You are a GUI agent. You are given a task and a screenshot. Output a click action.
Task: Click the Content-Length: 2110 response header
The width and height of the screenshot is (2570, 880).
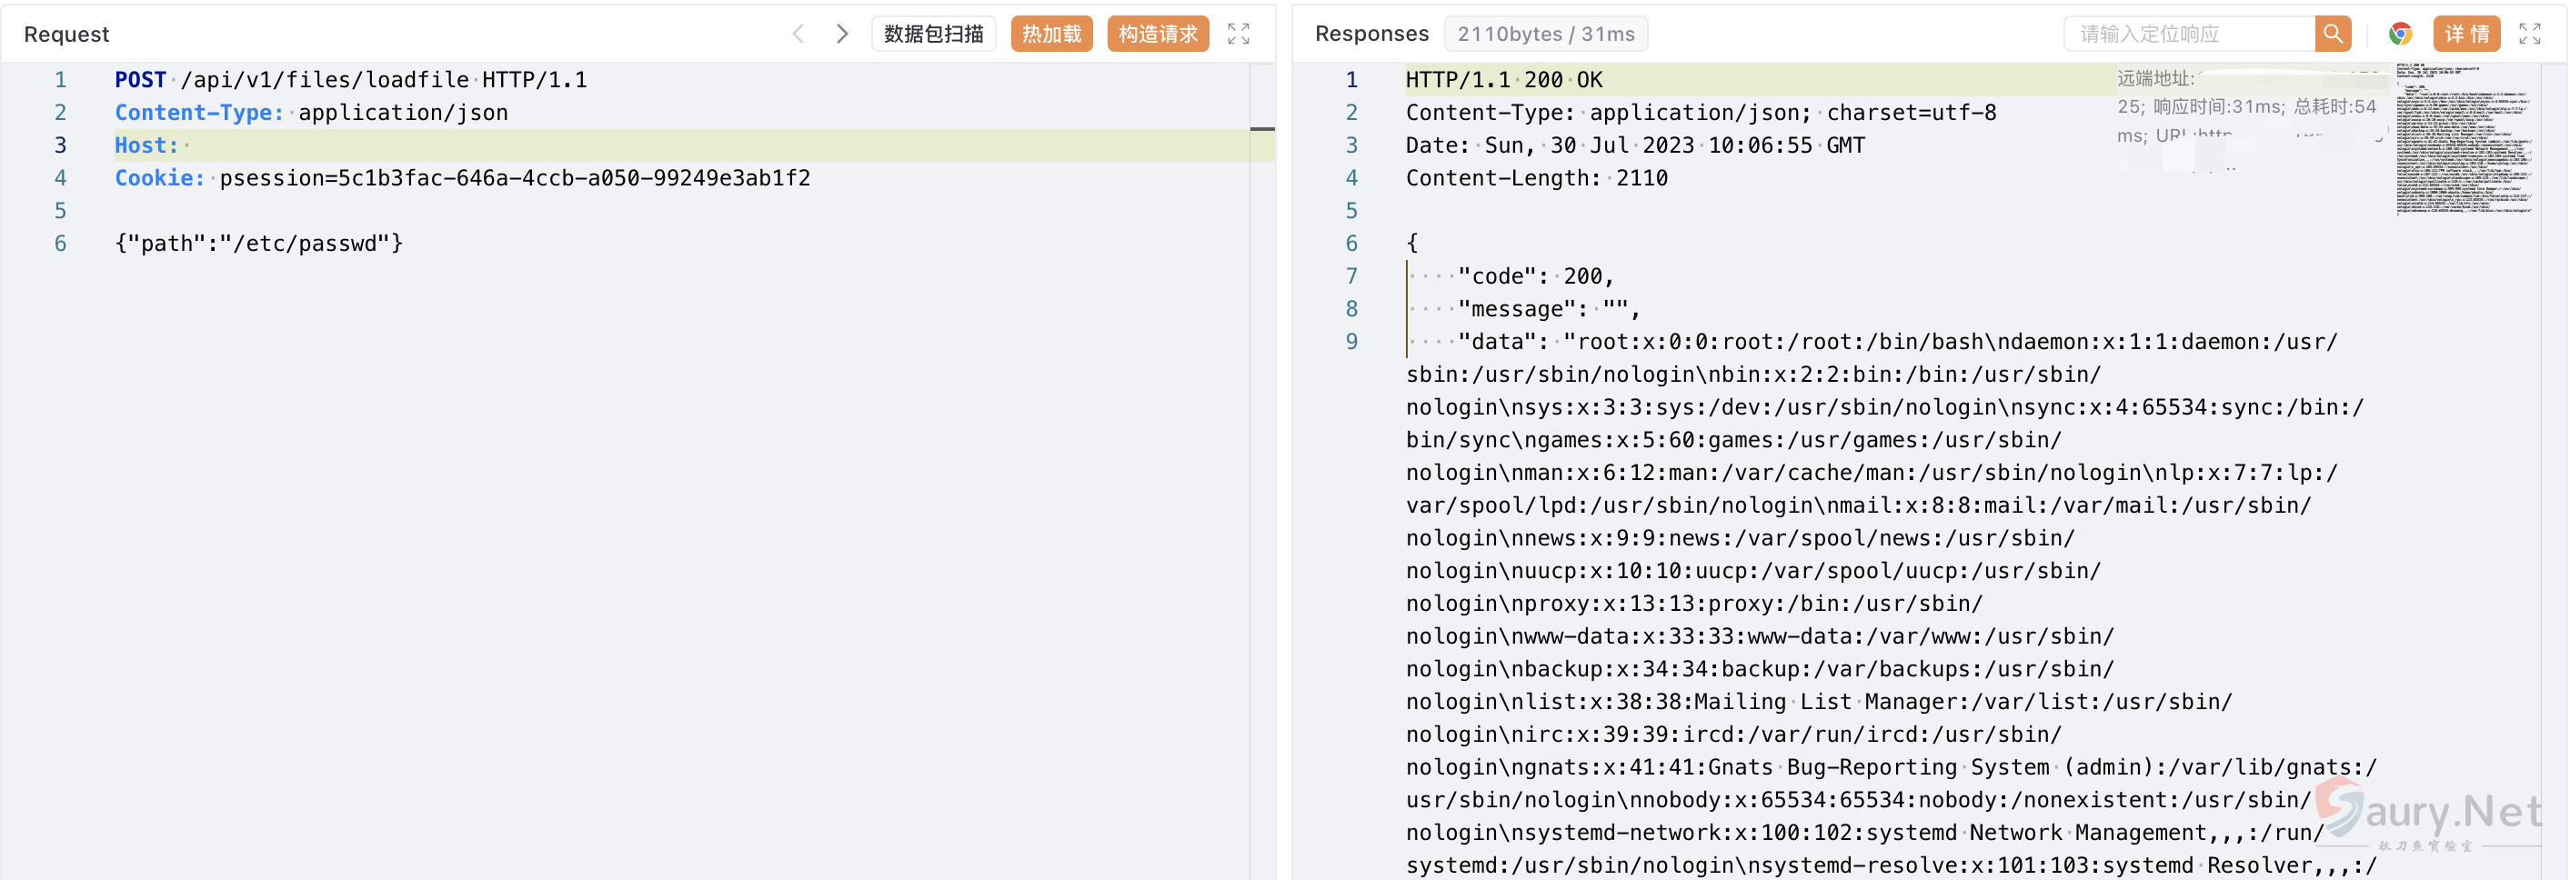click(1536, 178)
